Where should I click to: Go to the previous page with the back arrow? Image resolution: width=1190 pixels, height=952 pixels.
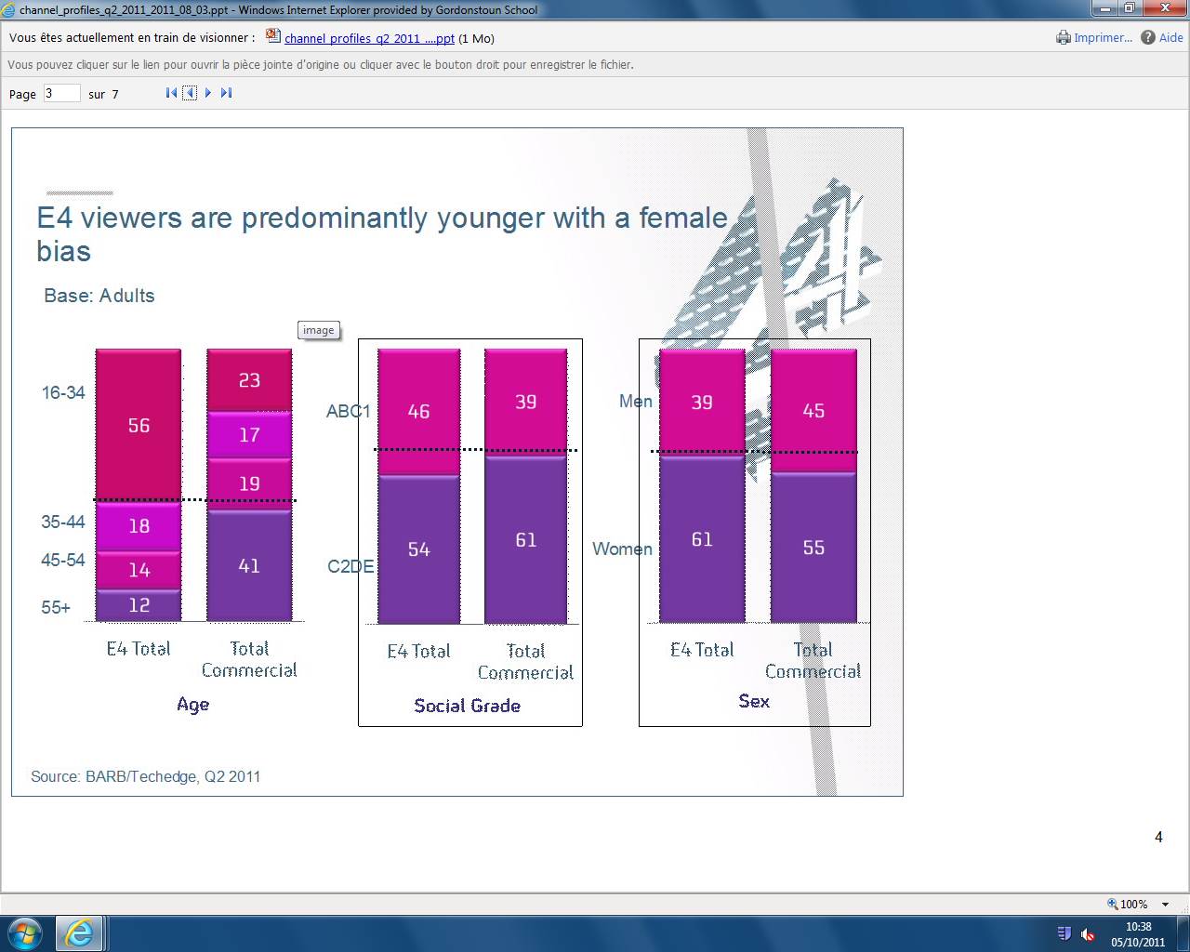(190, 93)
